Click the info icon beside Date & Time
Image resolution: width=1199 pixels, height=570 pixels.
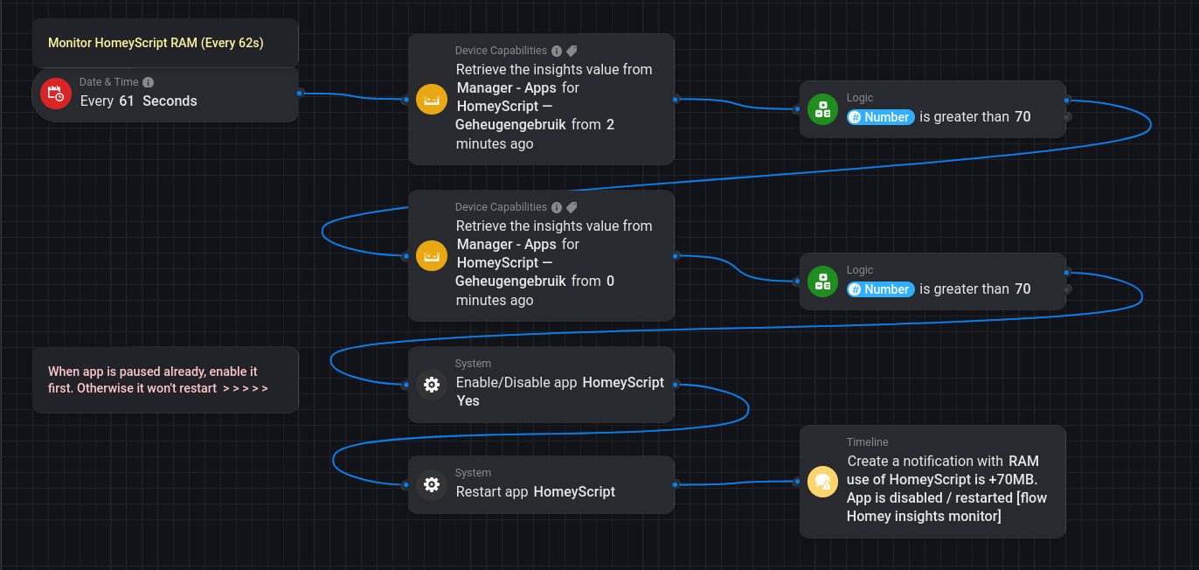(x=149, y=82)
